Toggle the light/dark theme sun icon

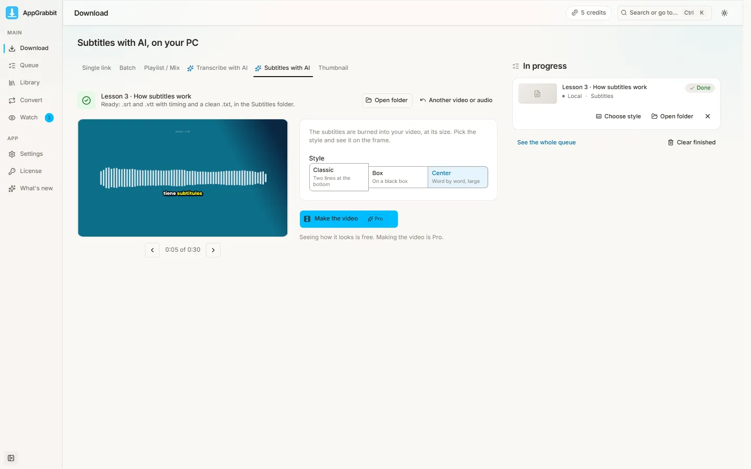tap(724, 13)
